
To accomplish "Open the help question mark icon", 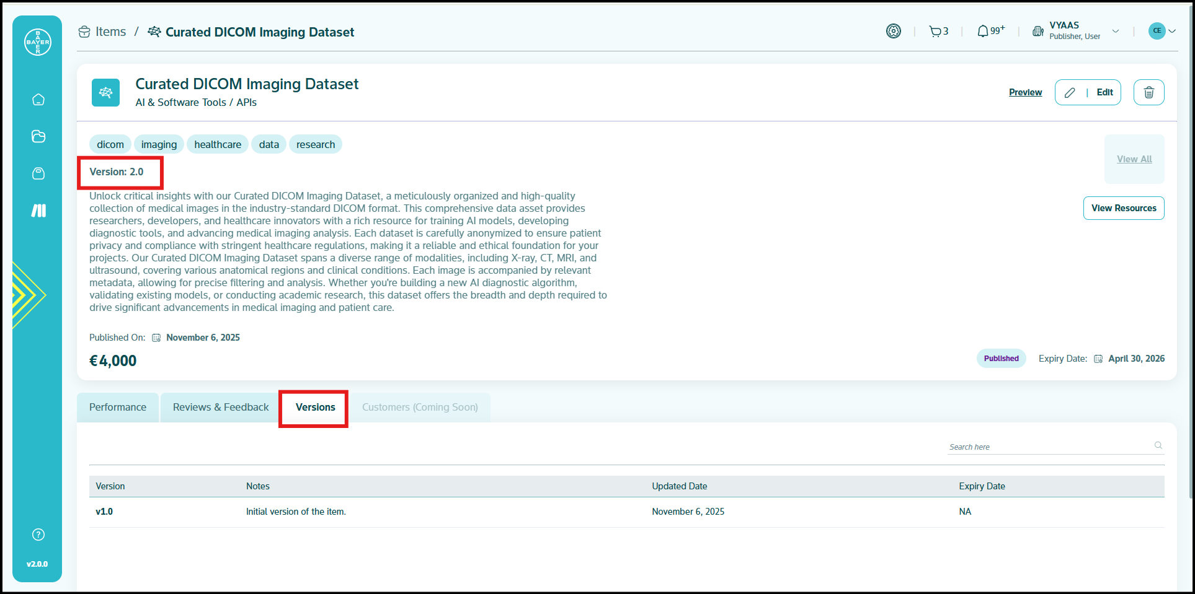I will [38, 535].
